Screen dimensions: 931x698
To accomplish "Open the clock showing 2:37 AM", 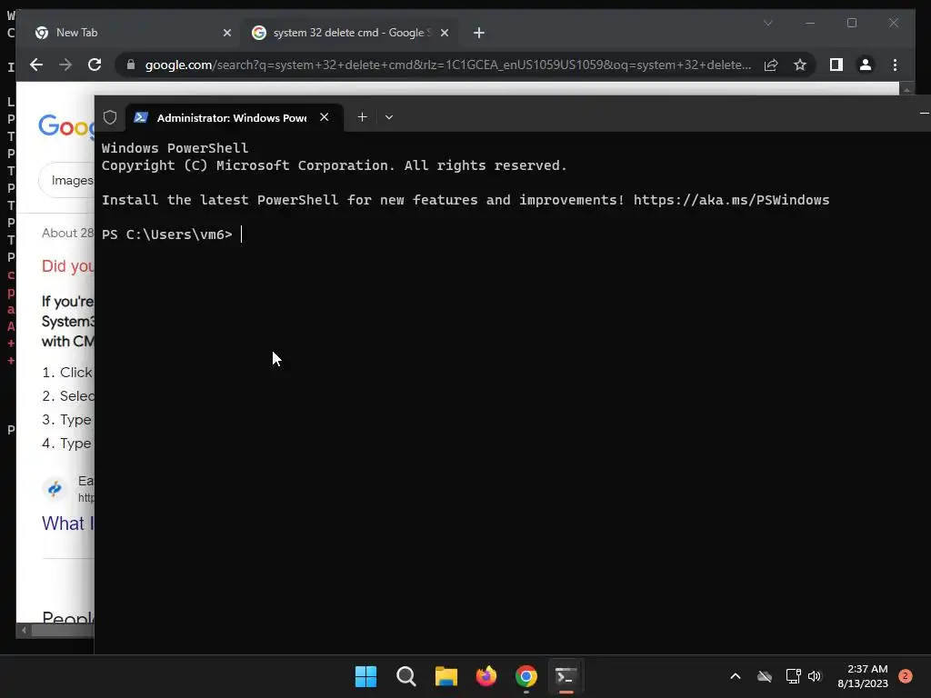I will pyautogui.click(x=863, y=676).
